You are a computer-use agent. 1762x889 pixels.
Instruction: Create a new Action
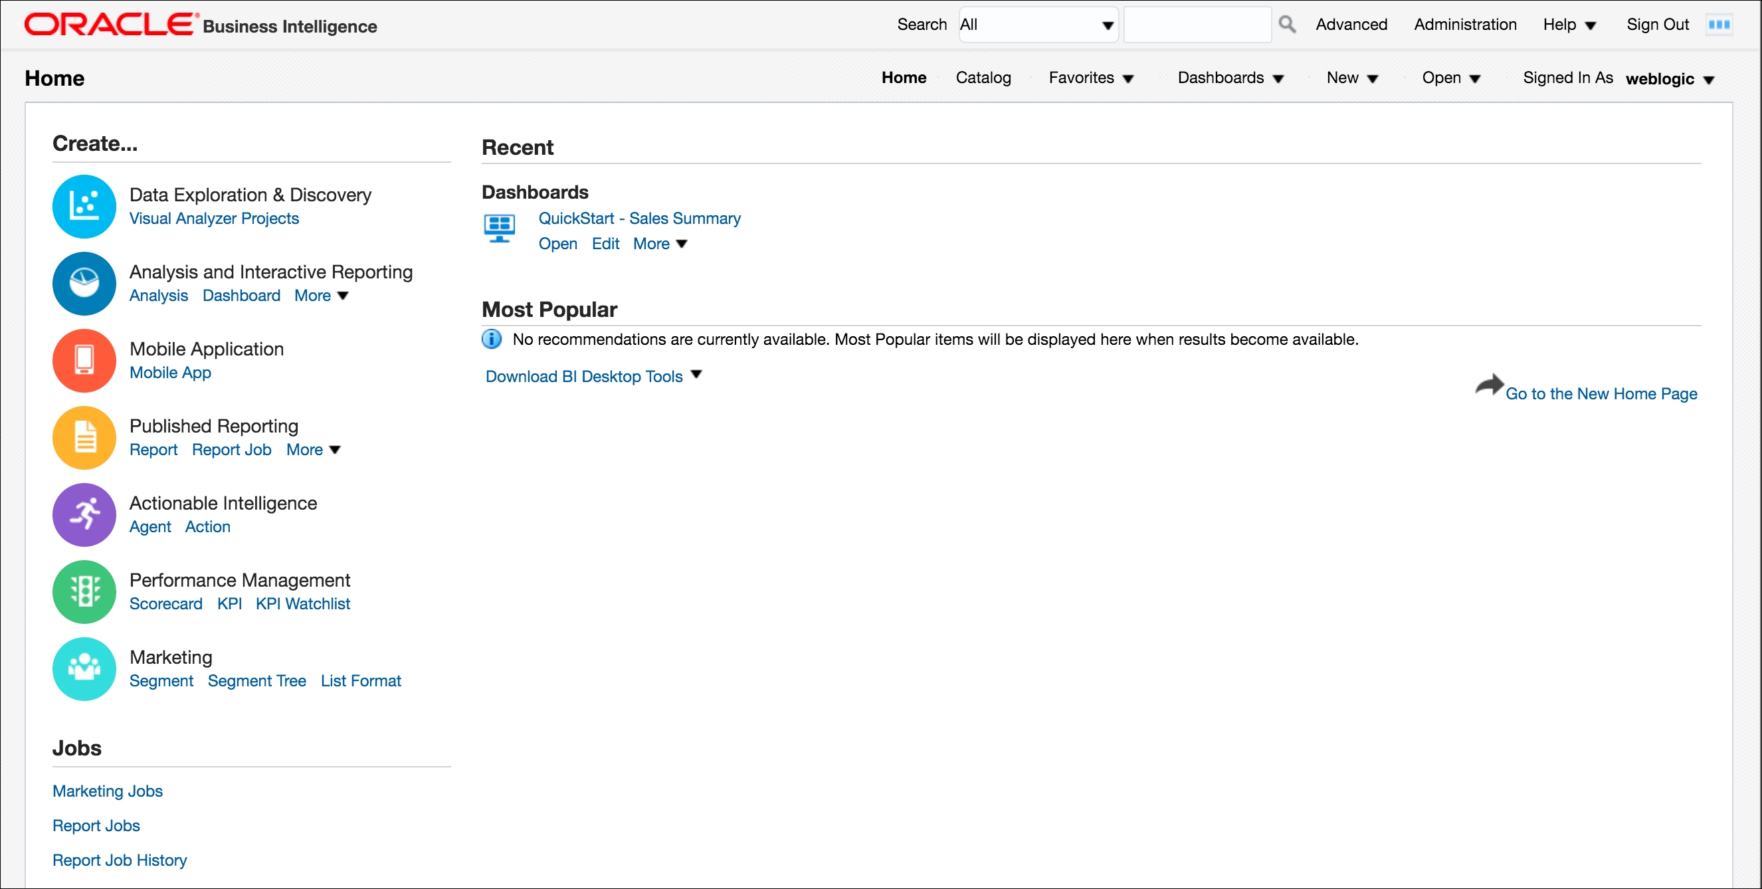click(x=207, y=527)
